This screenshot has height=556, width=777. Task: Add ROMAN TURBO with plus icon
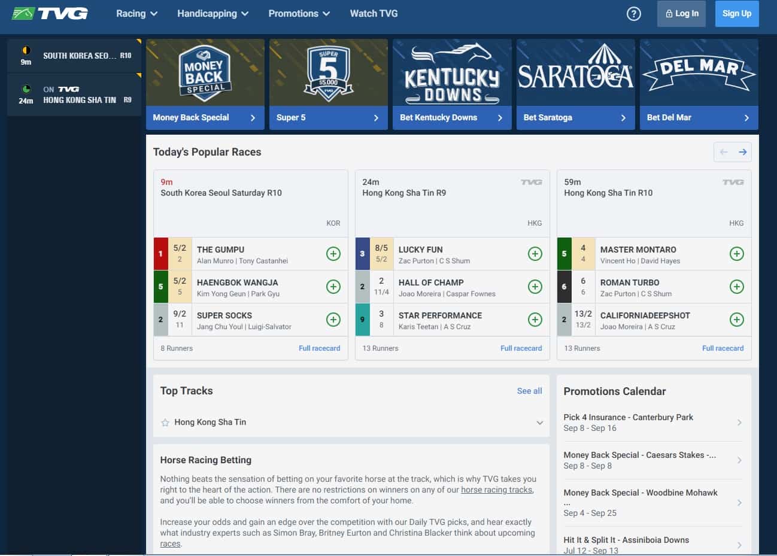point(737,287)
